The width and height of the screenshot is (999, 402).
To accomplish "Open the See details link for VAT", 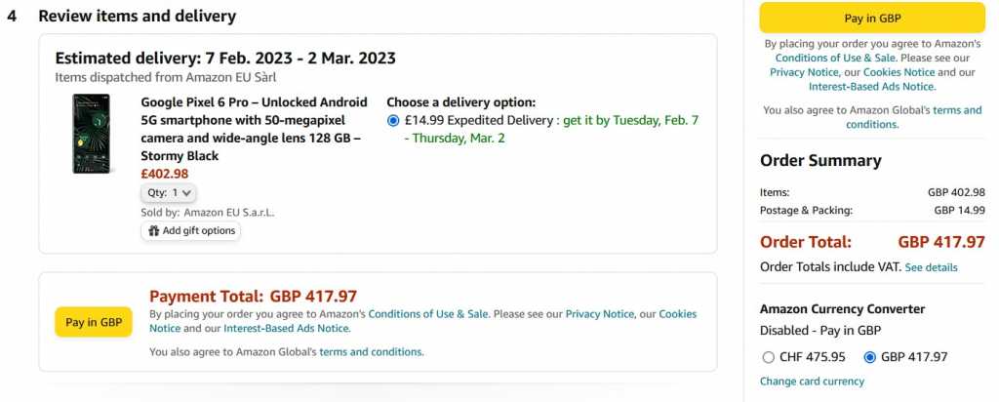I will pos(931,267).
